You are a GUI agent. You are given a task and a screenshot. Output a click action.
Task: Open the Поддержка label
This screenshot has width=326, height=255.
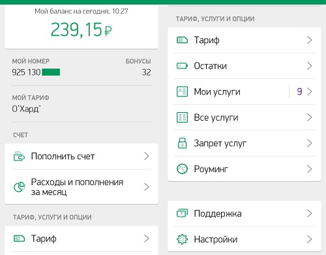(x=218, y=214)
